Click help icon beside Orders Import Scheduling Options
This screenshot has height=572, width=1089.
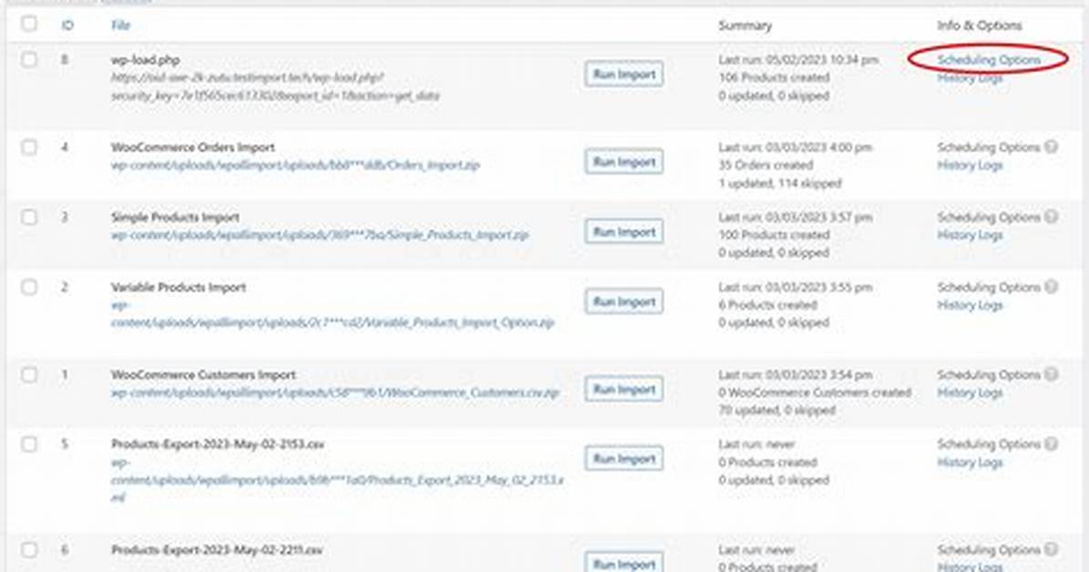1052,148
